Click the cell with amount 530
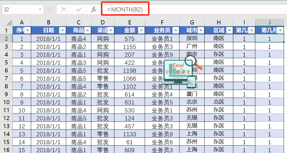The image size is (287, 153). (130, 110)
